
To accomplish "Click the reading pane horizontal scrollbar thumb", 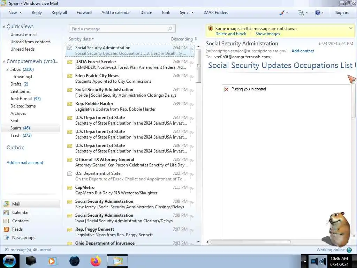I will (250, 242).
